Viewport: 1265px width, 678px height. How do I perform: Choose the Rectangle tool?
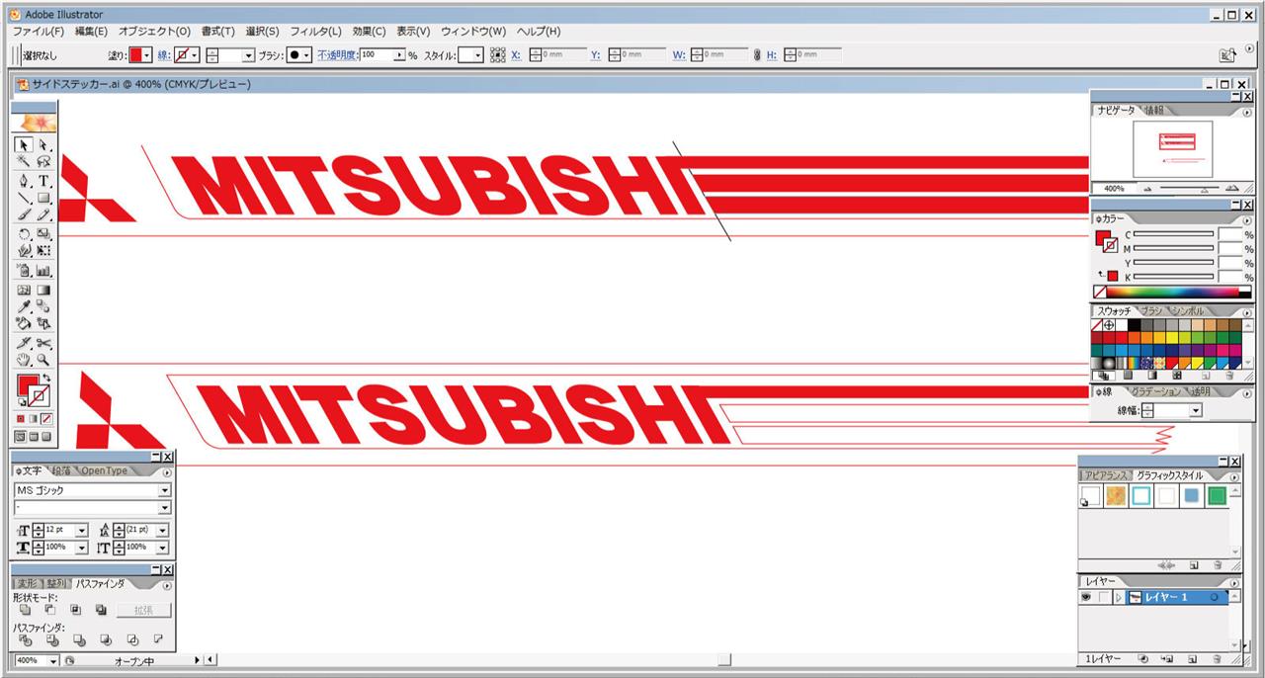coord(43,198)
